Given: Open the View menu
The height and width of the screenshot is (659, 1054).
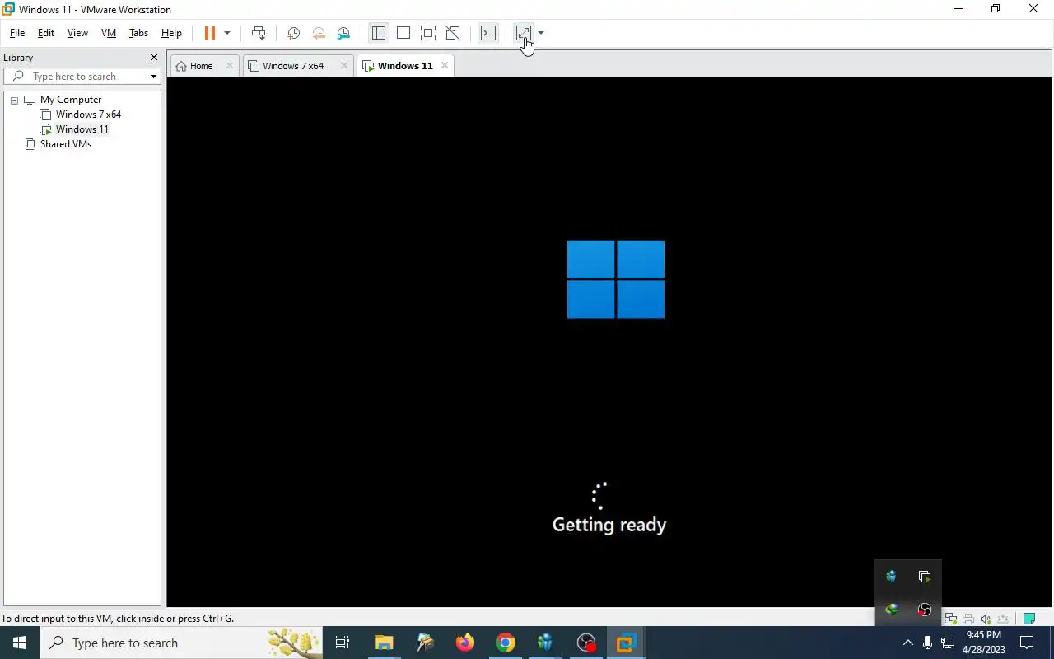Looking at the screenshot, I should coord(77,33).
